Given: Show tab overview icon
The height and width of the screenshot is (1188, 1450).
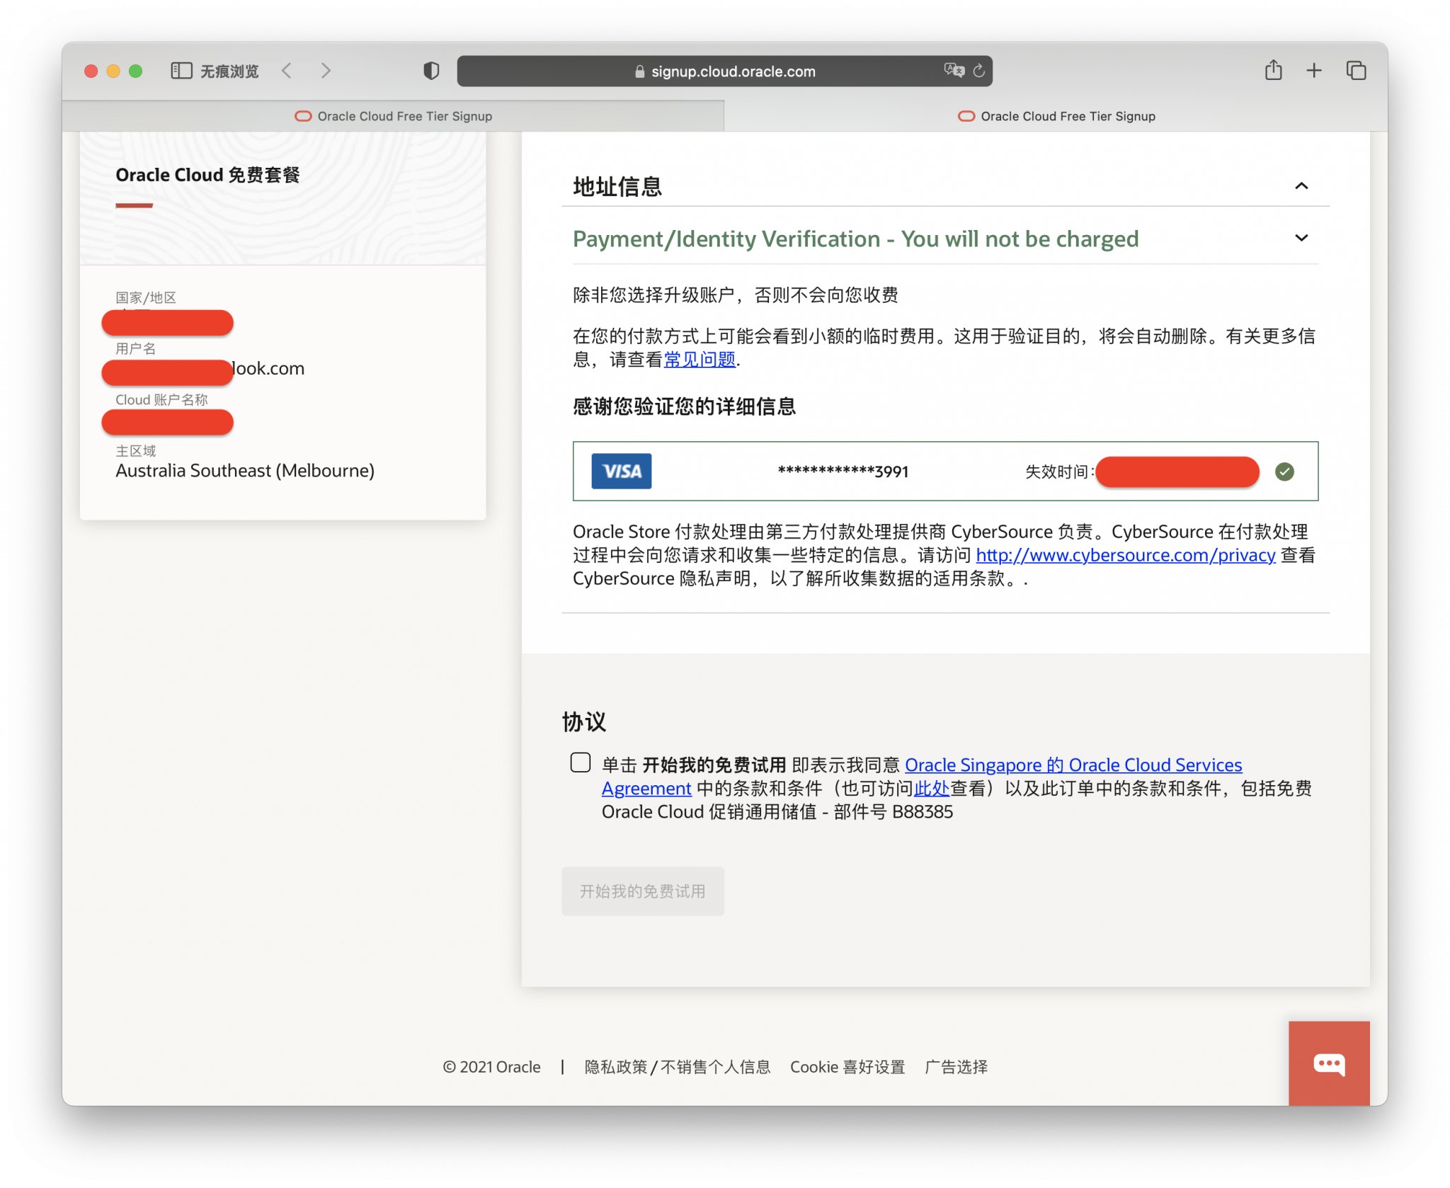Looking at the screenshot, I should pos(1356,71).
